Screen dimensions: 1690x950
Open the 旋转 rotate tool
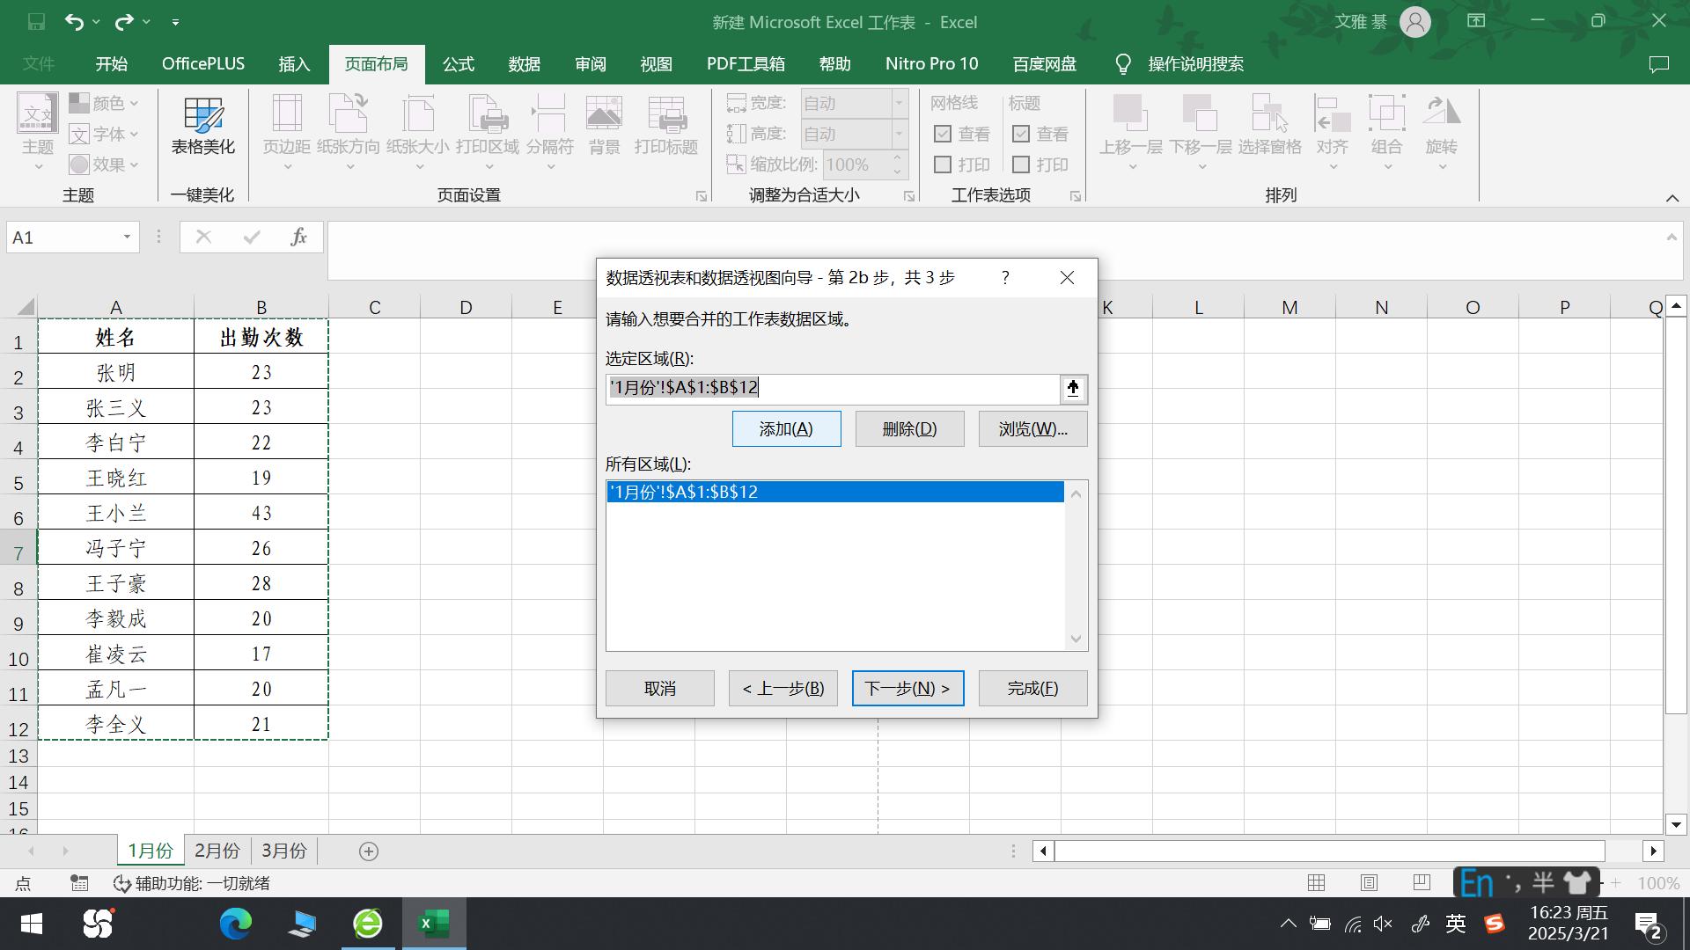tap(1442, 128)
